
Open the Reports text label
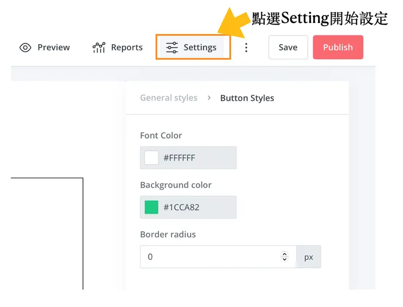126,47
